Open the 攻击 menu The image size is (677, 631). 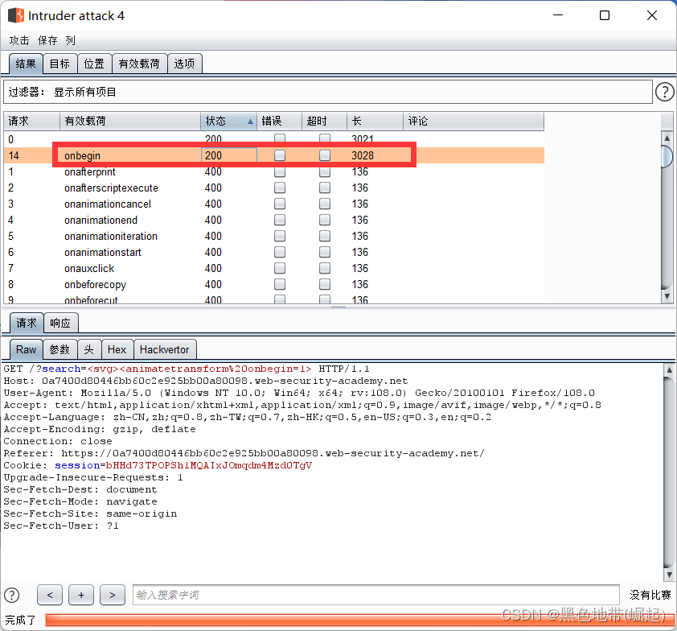pos(19,40)
